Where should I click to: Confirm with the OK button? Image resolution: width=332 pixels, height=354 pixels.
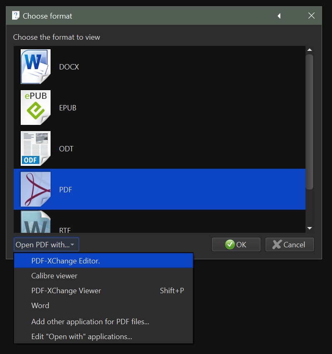click(x=236, y=244)
